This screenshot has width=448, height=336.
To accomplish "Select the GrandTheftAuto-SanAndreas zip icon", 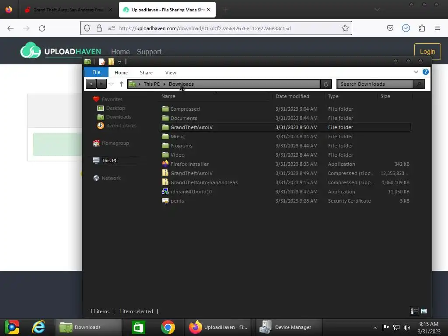I will tap(165, 182).
